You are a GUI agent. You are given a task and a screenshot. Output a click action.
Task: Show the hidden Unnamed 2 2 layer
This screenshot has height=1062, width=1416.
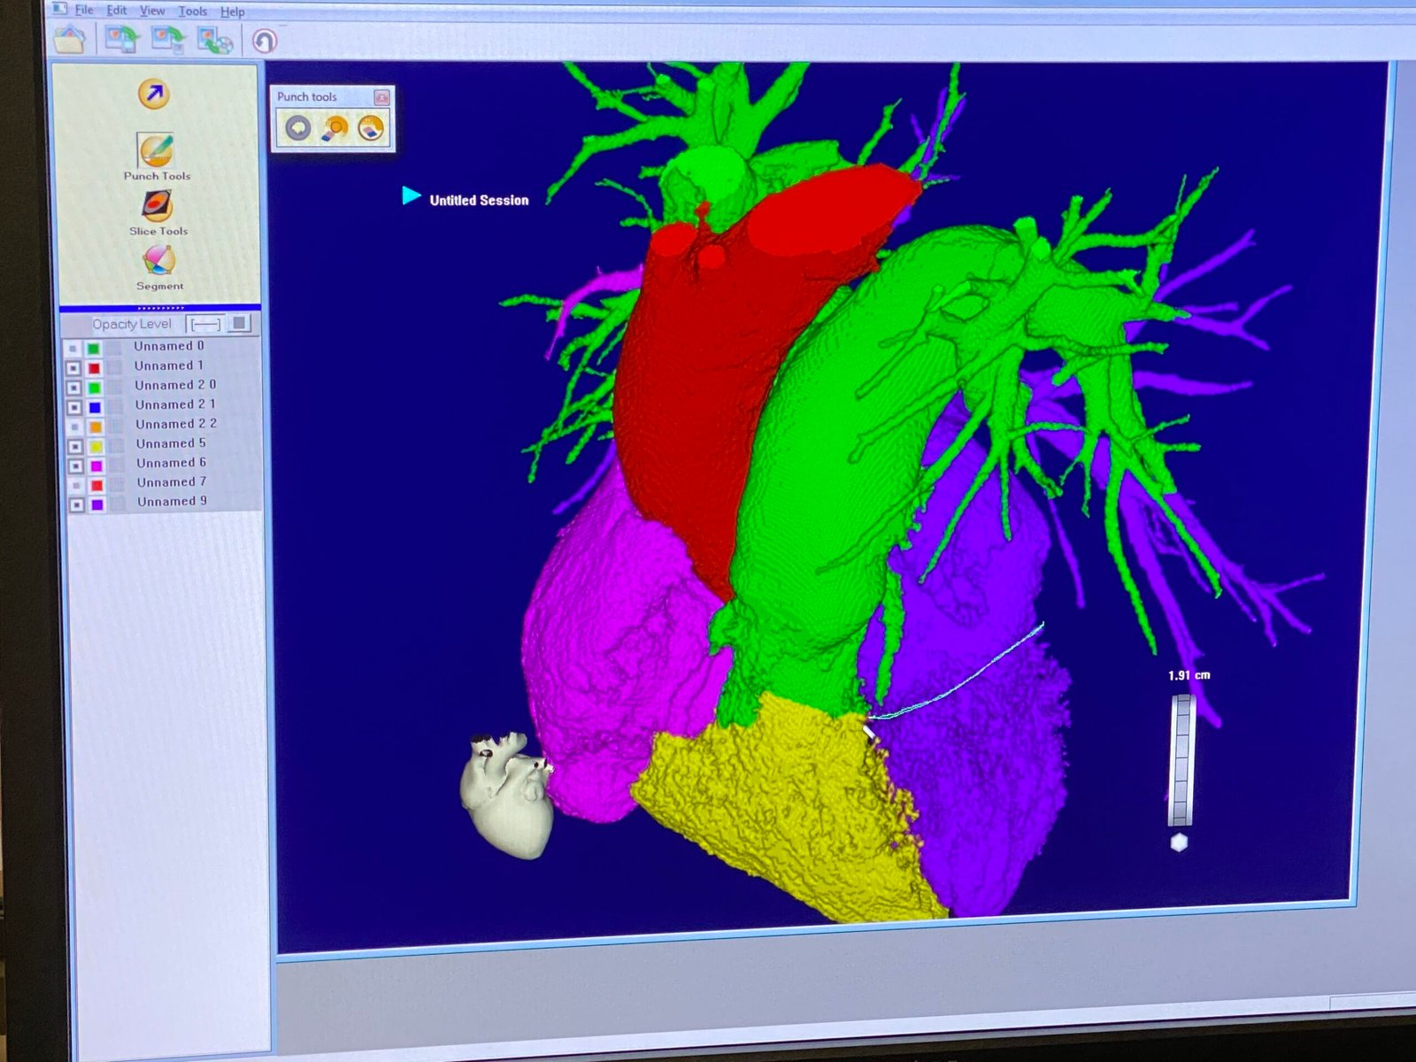click(74, 427)
